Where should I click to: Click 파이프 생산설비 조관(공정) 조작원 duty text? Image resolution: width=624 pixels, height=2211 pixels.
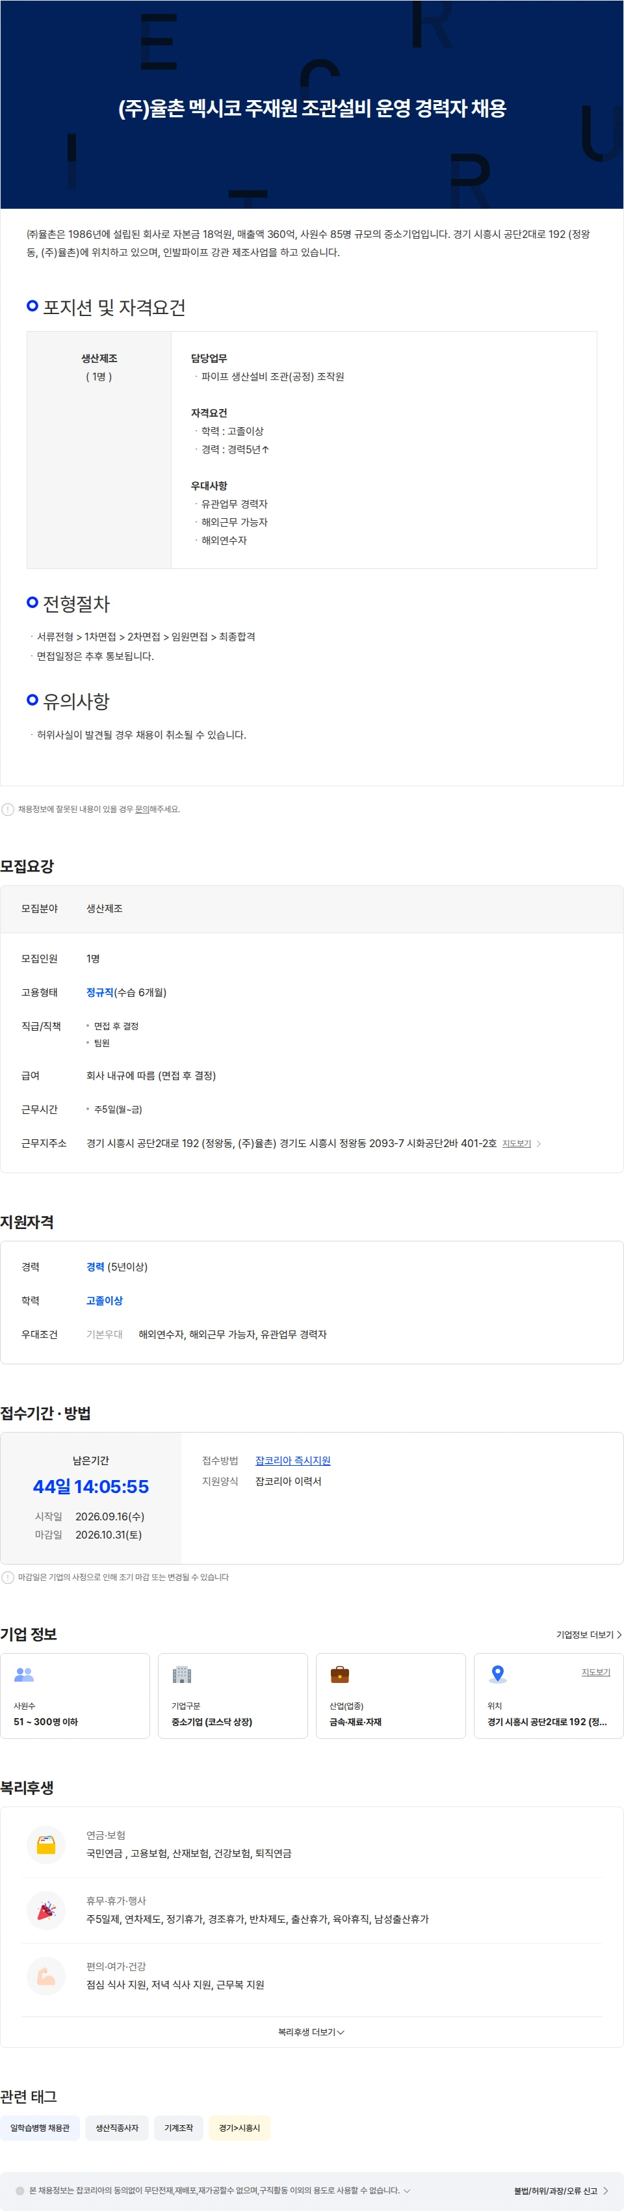(273, 376)
